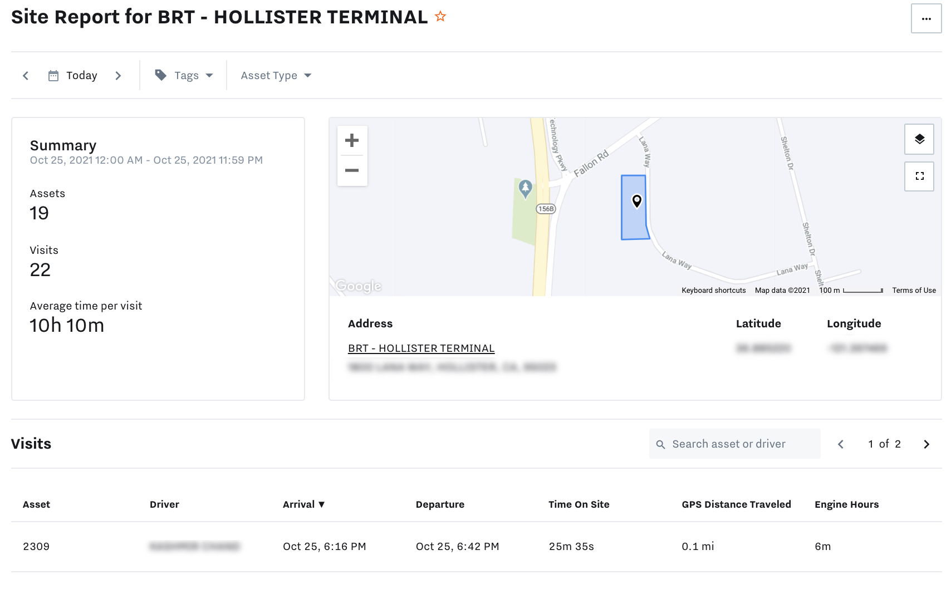Open the BRT - HOLLISTER TERMINAL address link
951x589 pixels.
click(x=421, y=349)
